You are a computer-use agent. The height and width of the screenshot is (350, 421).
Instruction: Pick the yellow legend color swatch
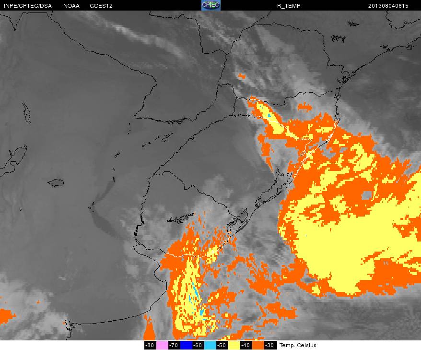click(234, 345)
